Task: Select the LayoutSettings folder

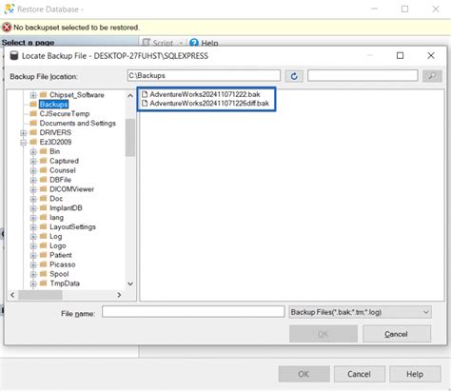Action: [72, 227]
